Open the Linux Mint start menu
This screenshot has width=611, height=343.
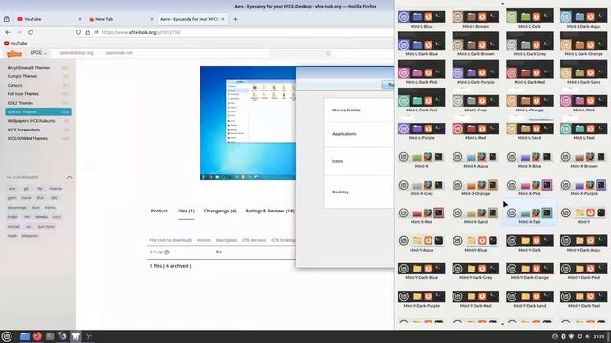(7, 336)
